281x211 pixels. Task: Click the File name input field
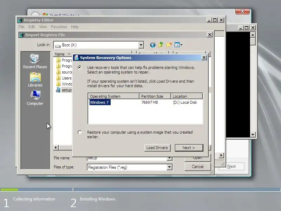127,158
